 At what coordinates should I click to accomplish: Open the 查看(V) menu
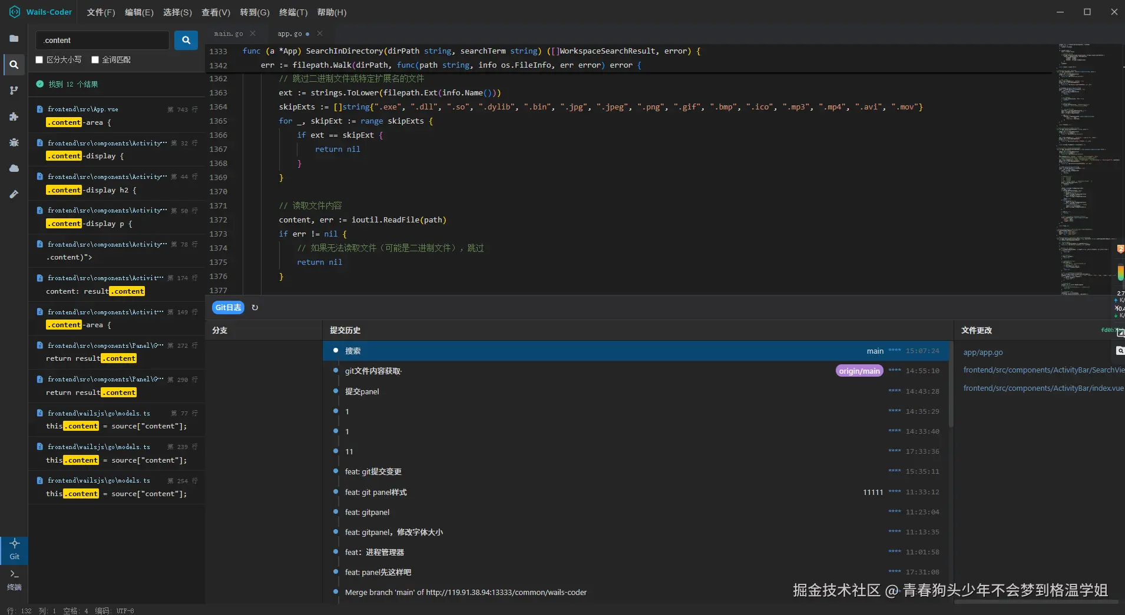click(x=216, y=12)
